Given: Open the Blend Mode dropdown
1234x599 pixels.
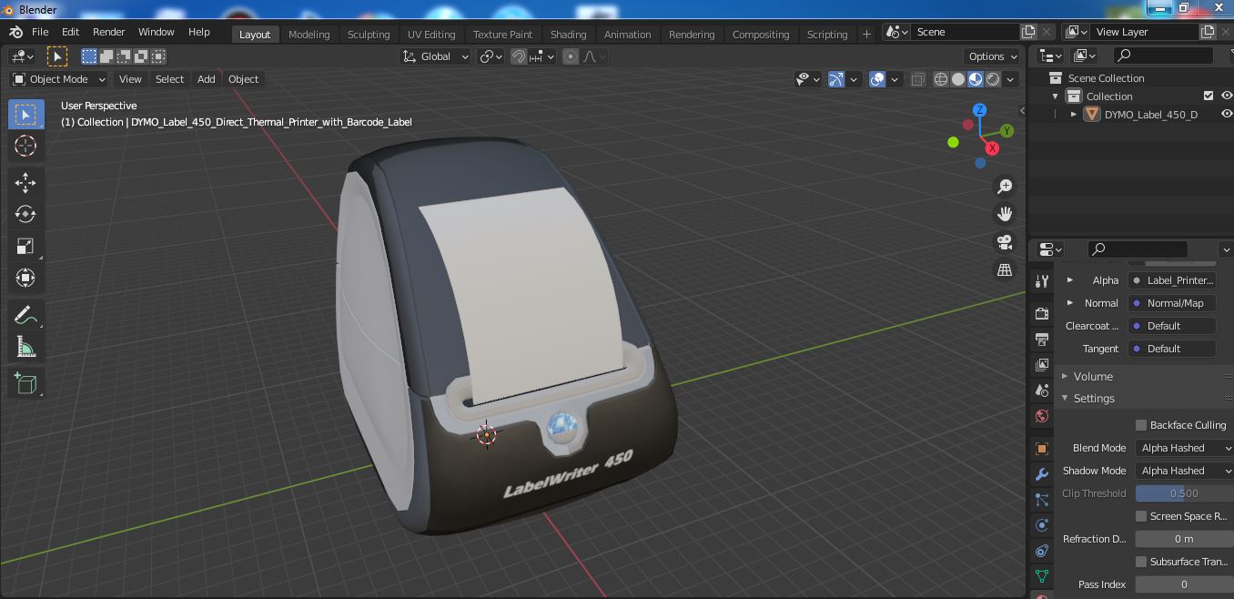Looking at the screenshot, I should click(1184, 448).
